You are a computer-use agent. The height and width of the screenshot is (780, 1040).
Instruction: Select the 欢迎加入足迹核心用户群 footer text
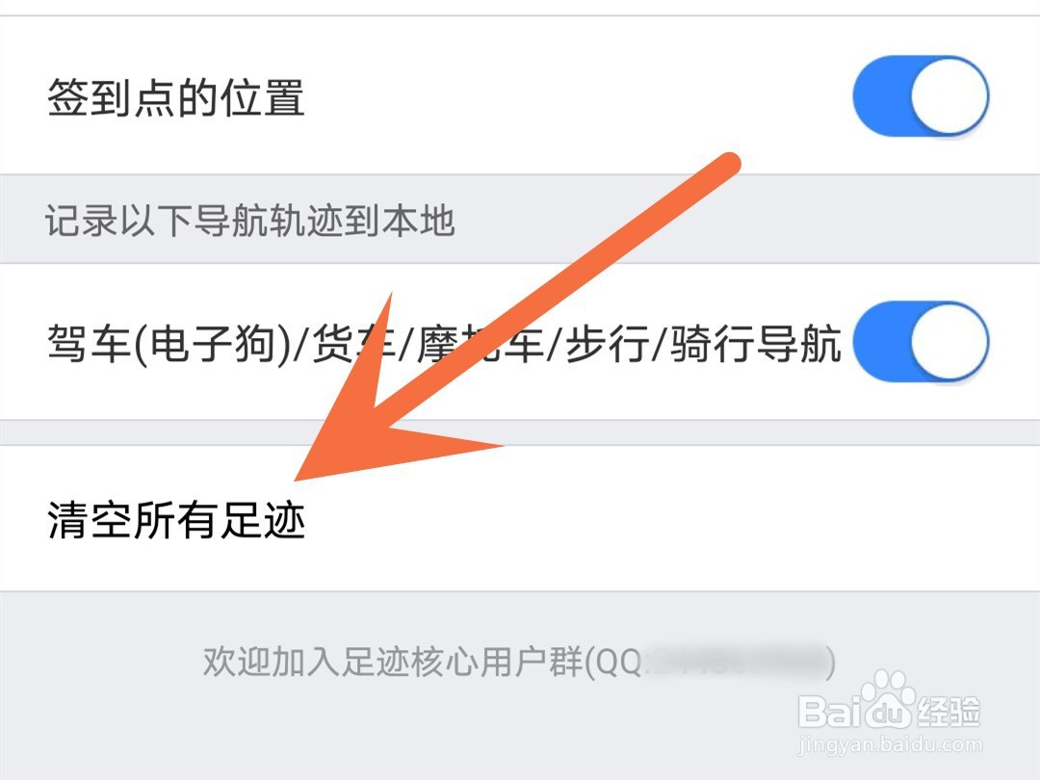click(393, 662)
